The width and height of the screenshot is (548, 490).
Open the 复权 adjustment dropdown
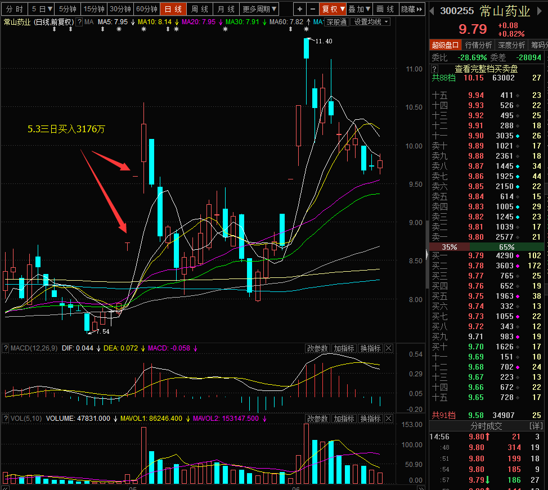(x=333, y=9)
